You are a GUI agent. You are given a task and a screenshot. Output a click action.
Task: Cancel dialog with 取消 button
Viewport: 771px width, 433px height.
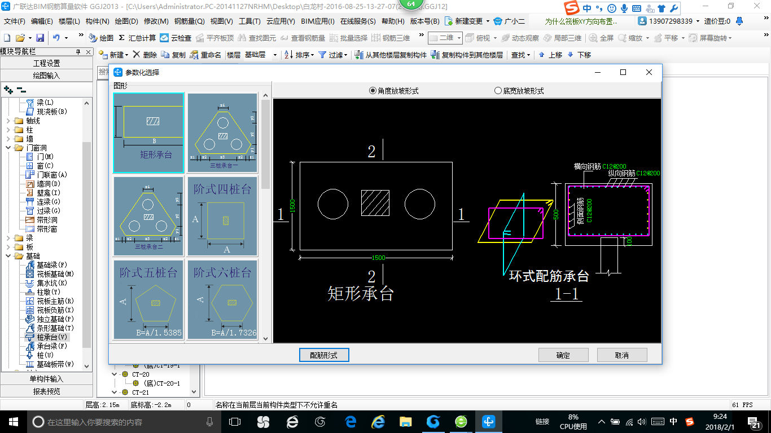(622, 355)
